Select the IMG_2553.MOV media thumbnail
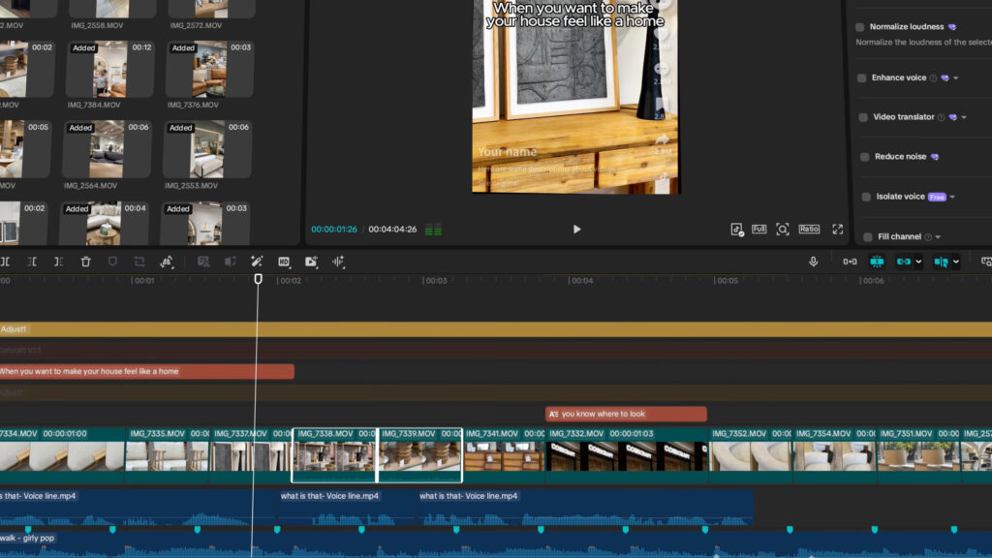This screenshot has width=992, height=558. (x=207, y=149)
